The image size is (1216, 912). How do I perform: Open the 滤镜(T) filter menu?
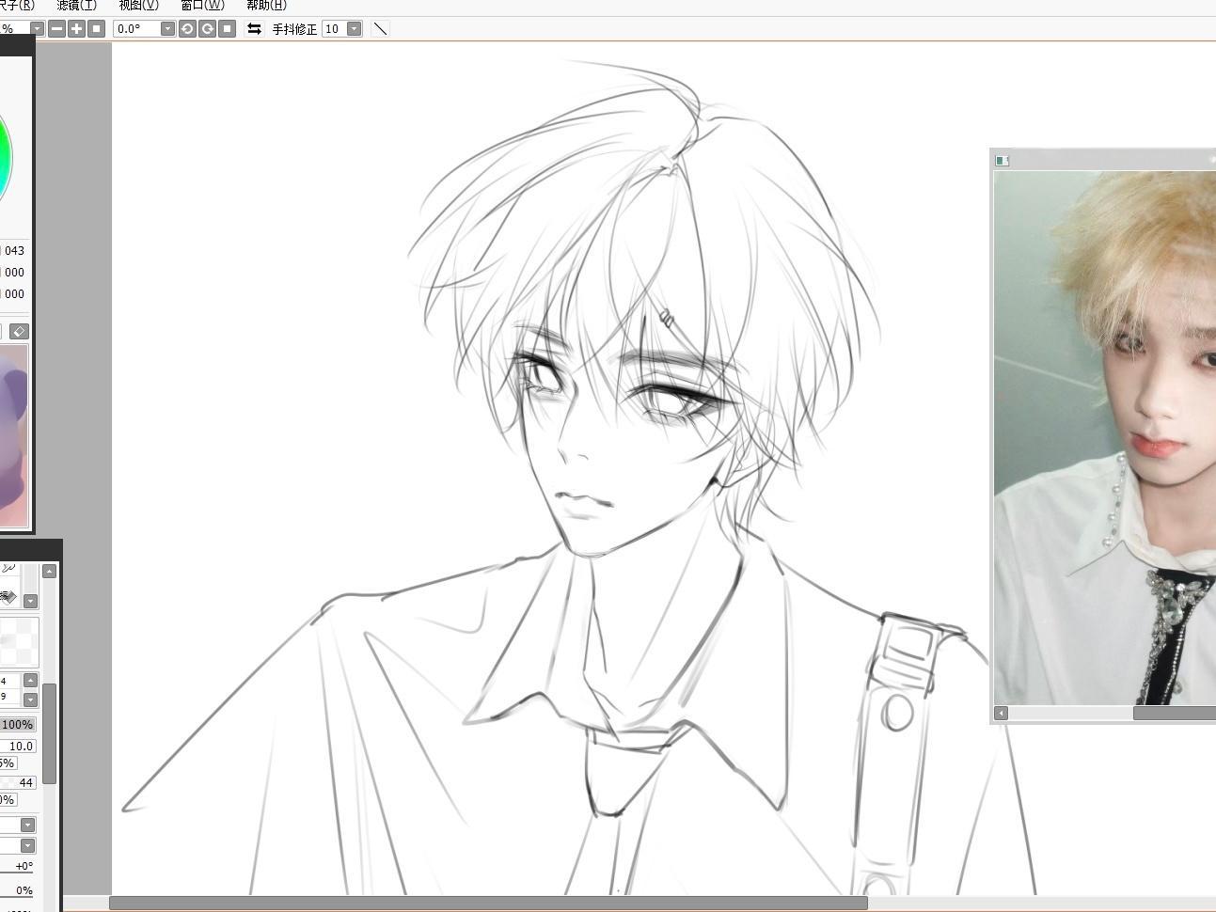(76, 6)
